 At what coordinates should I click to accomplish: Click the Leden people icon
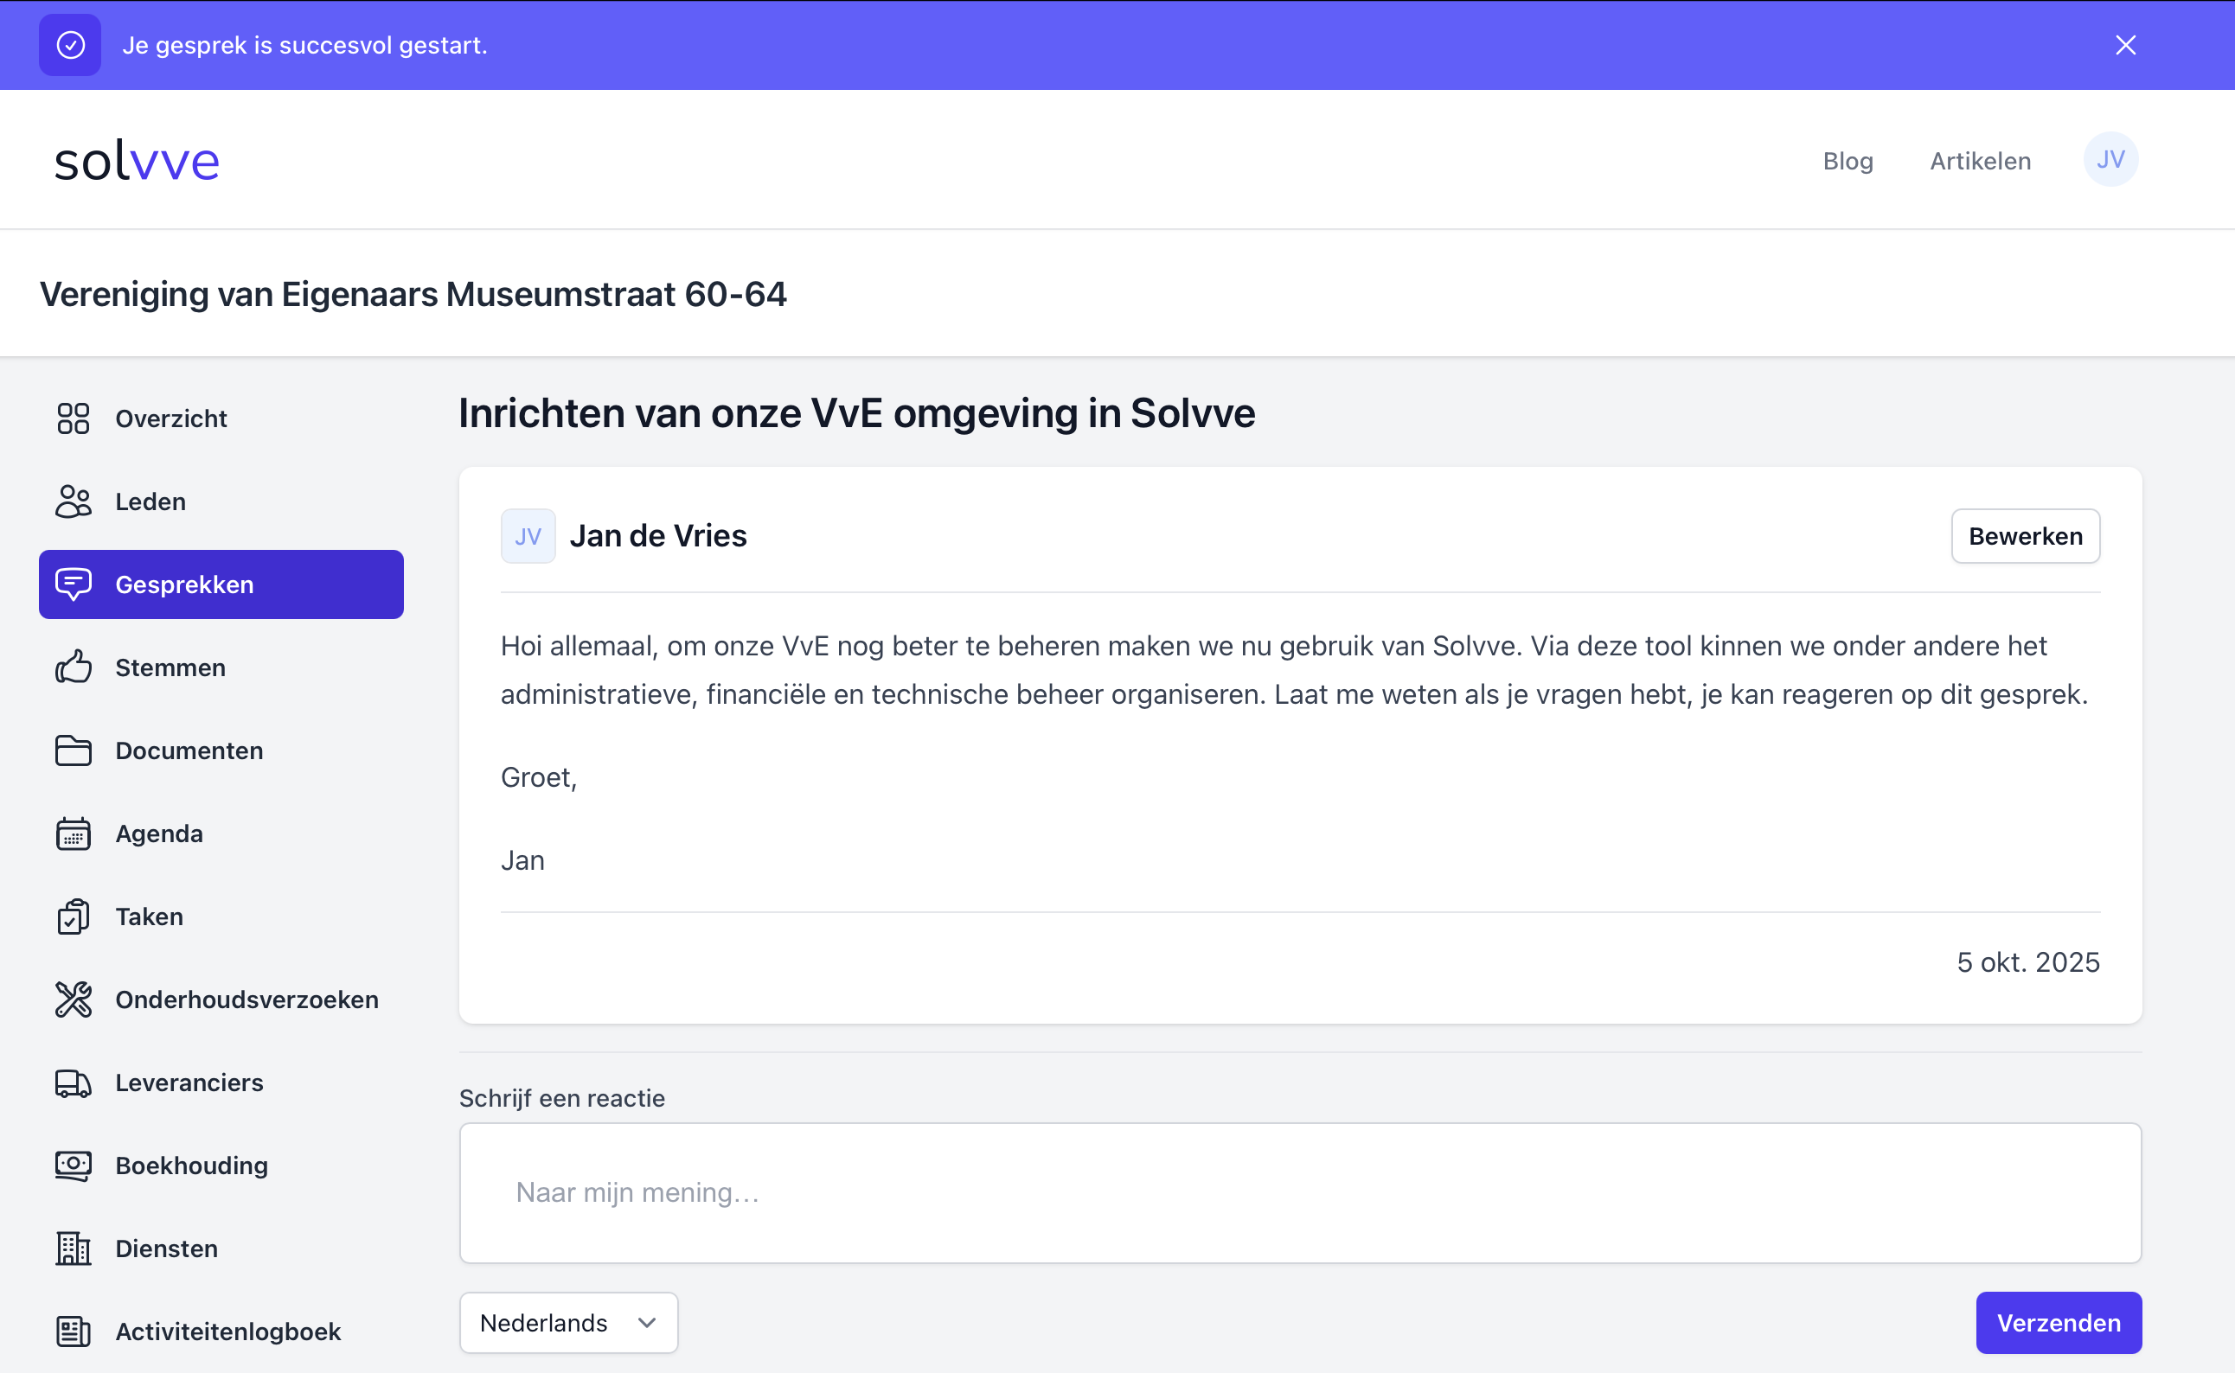(73, 501)
